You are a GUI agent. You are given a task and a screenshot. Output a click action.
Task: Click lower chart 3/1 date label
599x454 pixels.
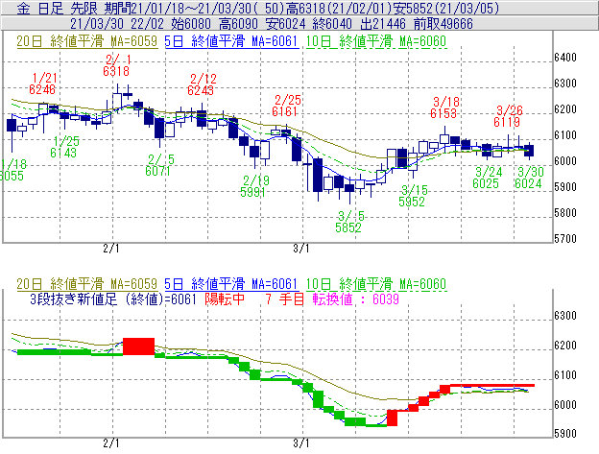point(301,443)
